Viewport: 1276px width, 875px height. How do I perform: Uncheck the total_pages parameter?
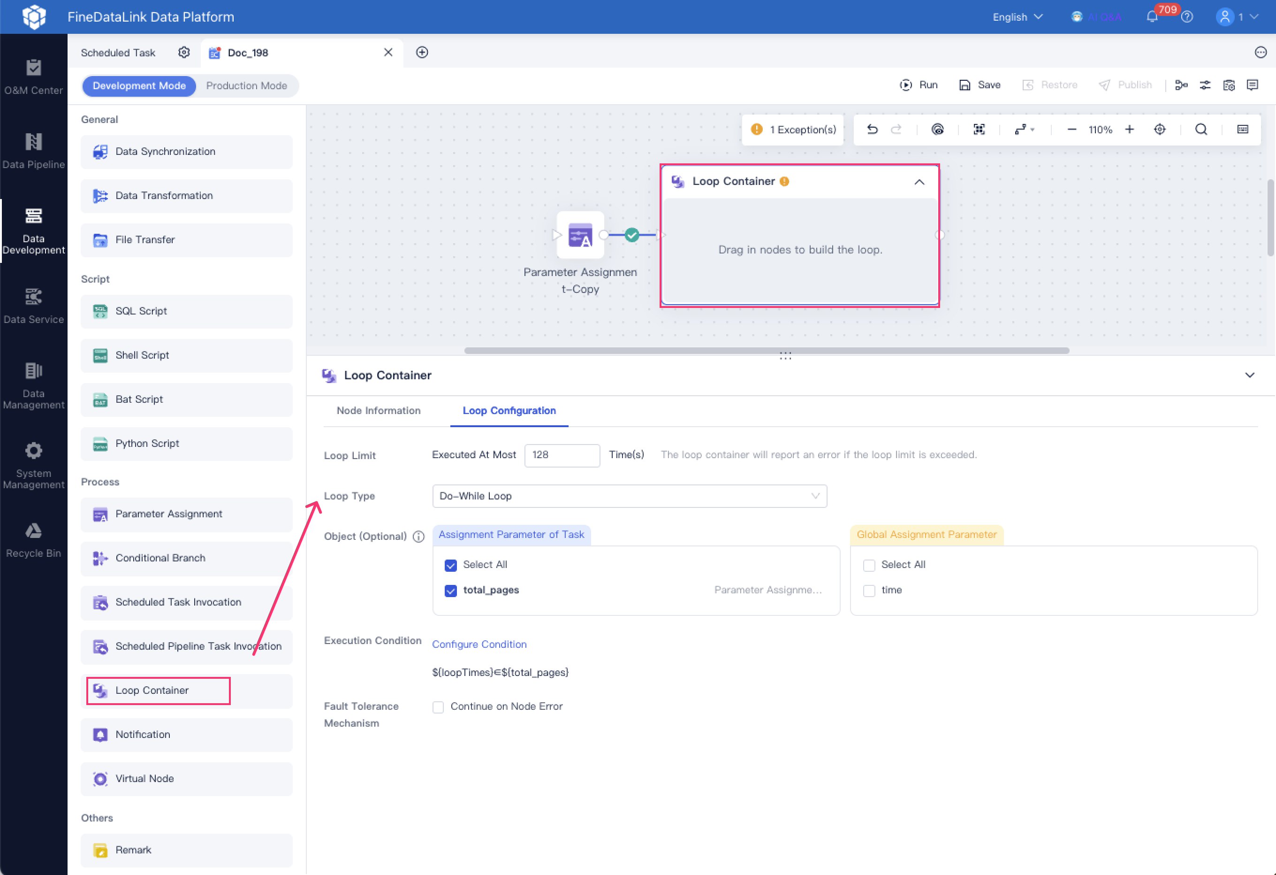coord(450,591)
